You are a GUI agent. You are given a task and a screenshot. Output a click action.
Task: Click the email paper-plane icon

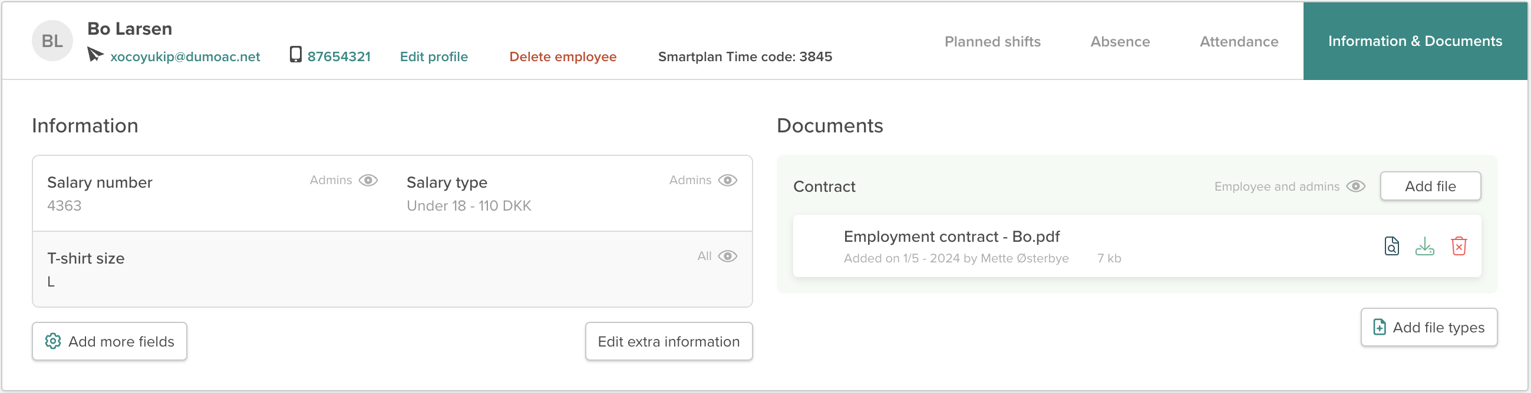(x=95, y=55)
